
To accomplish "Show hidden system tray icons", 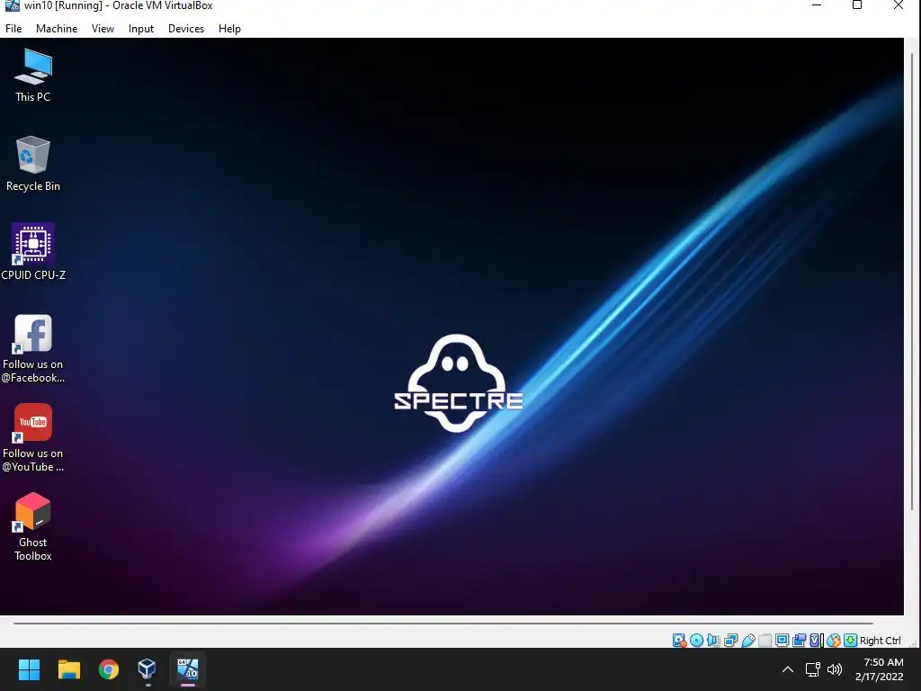I will pyautogui.click(x=788, y=669).
